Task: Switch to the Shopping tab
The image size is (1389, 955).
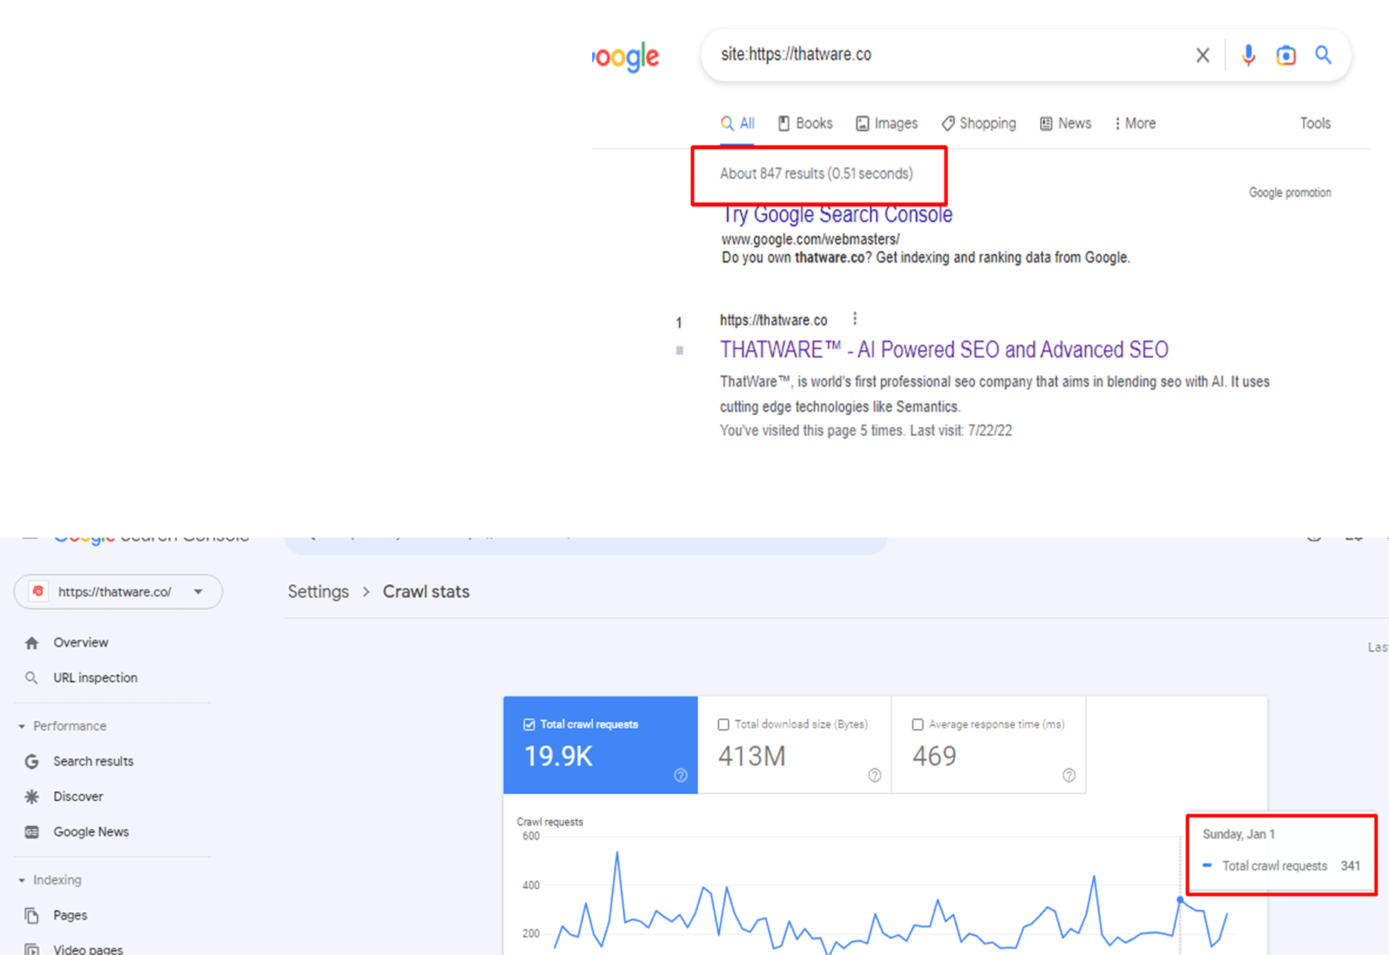Action: click(x=978, y=123)
